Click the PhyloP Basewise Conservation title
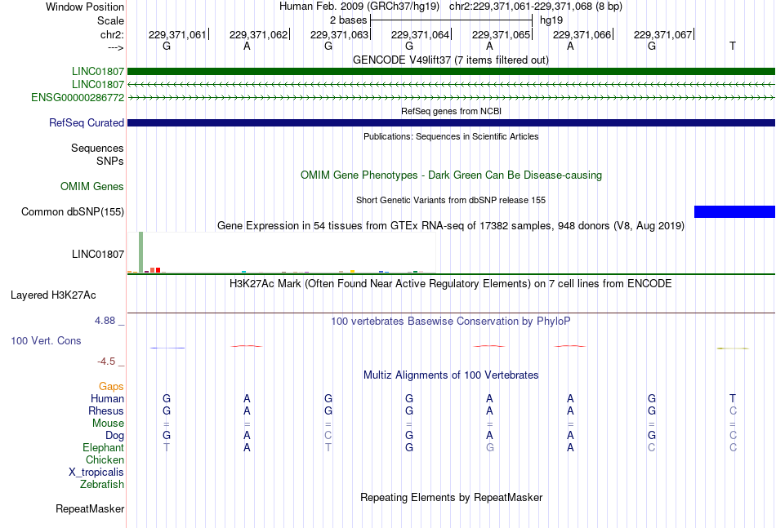 tap(451, 322)
